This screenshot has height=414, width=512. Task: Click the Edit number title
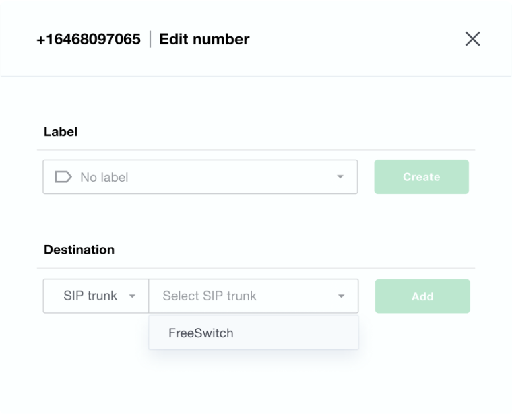pyautogui.click(x=204, y=40)
